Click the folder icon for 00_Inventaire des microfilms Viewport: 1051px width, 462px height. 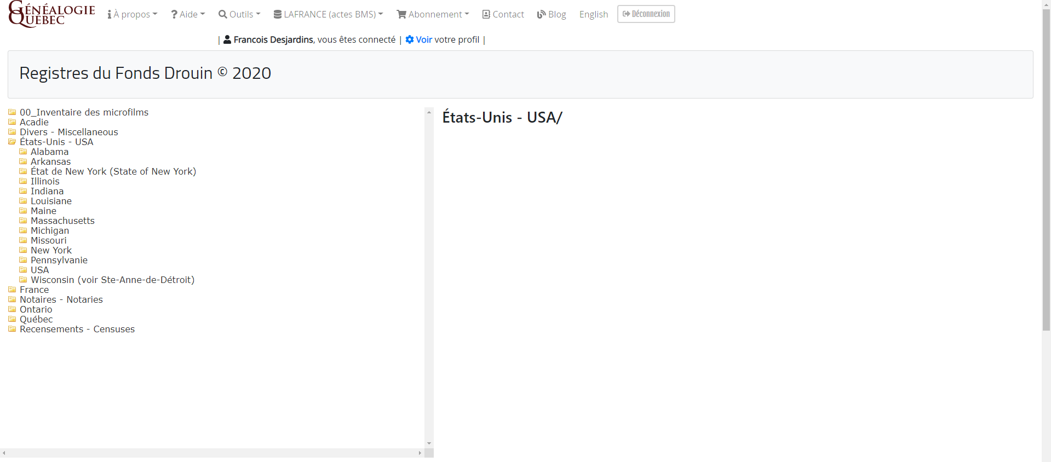coord(12,112)
